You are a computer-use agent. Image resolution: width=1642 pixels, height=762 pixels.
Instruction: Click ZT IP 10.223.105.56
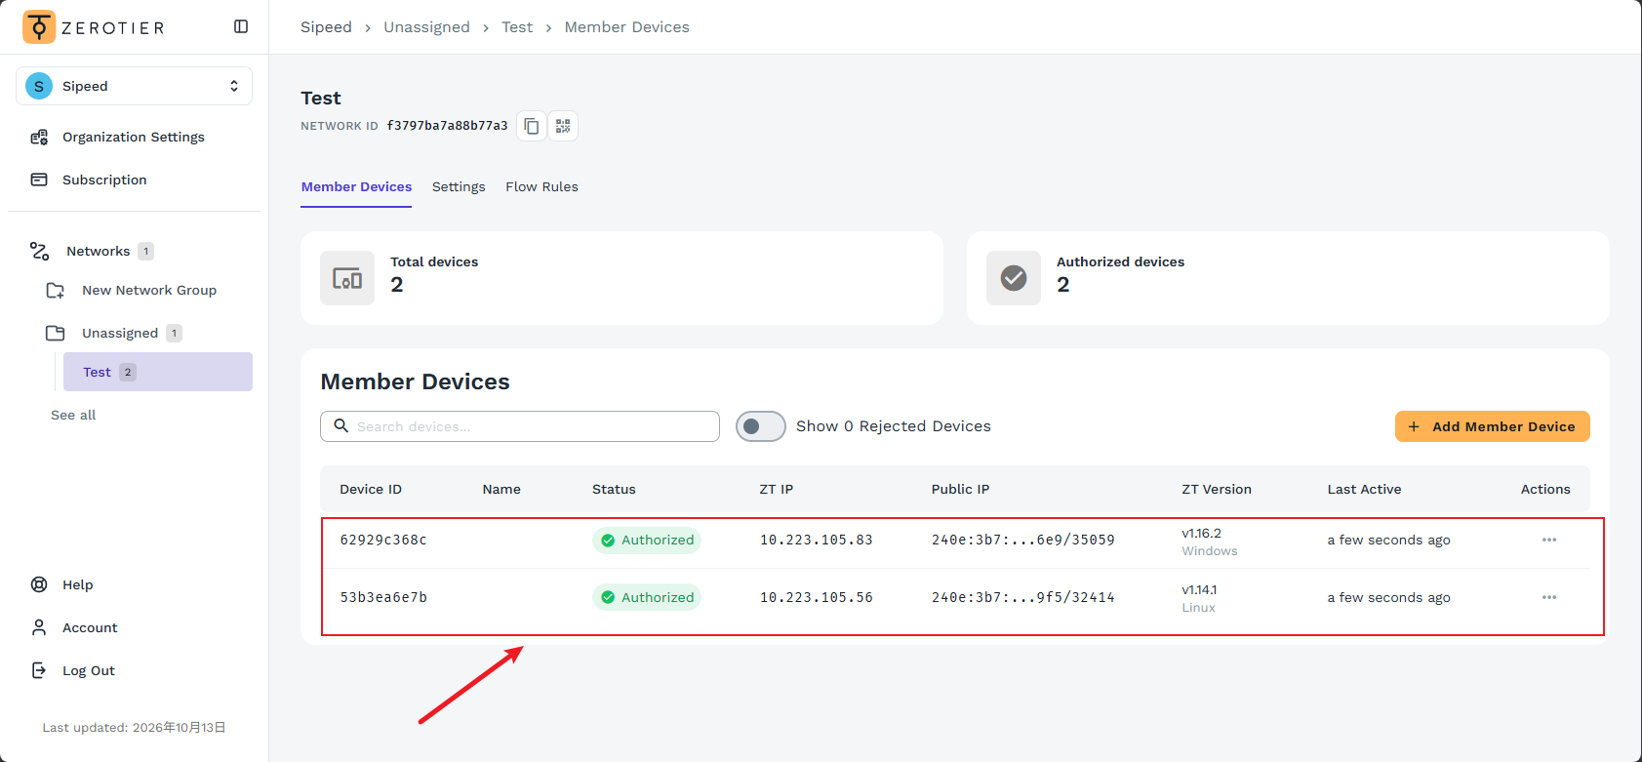coord(817,597)
